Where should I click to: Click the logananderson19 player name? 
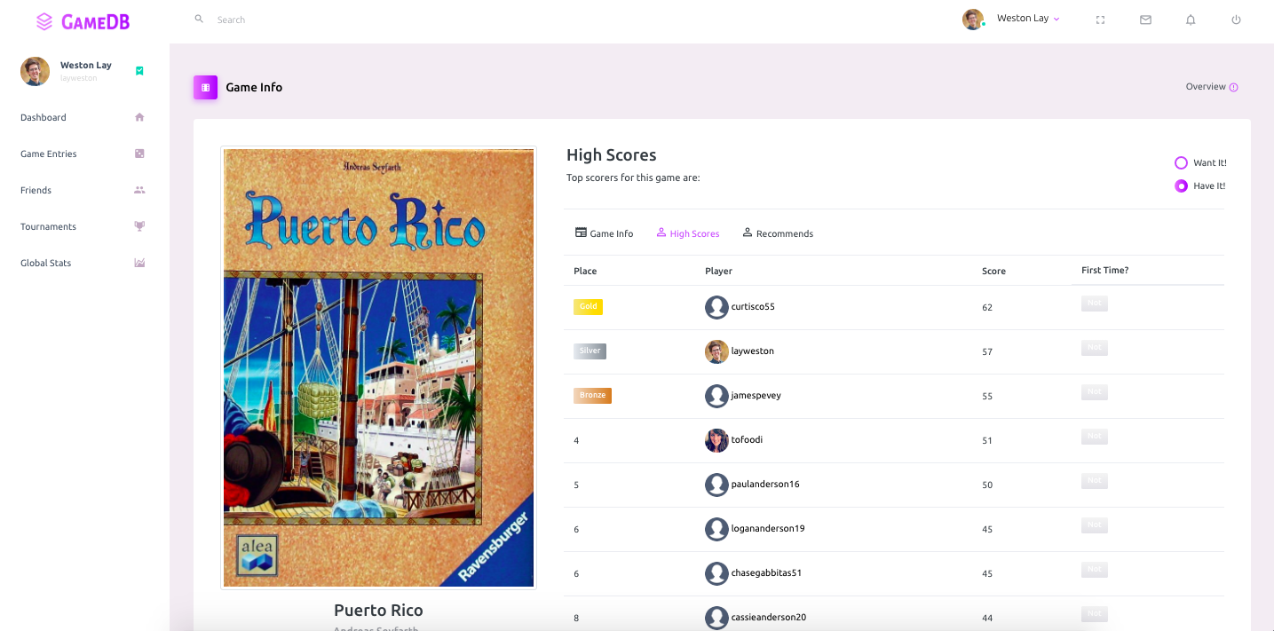pos(768,529)
